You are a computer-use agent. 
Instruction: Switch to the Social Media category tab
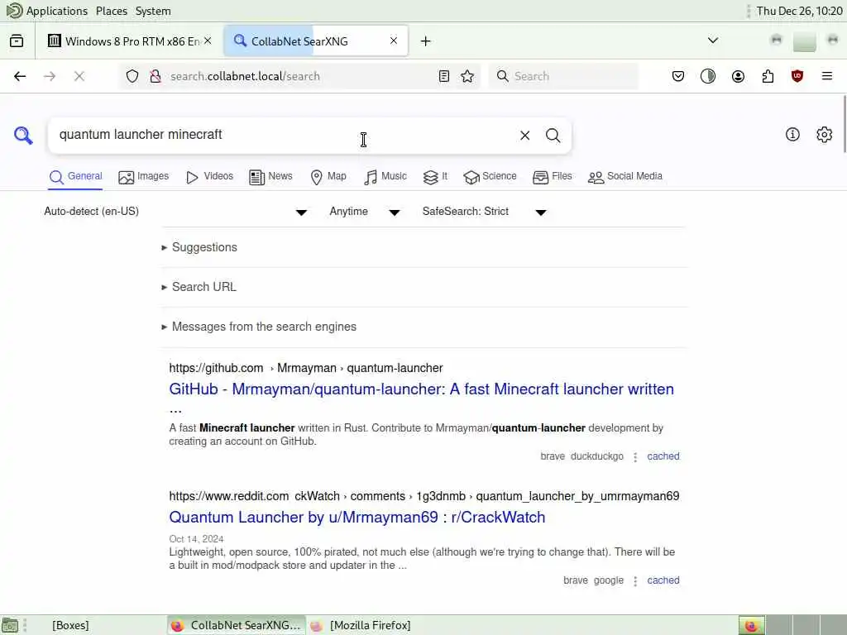(625, 177)
